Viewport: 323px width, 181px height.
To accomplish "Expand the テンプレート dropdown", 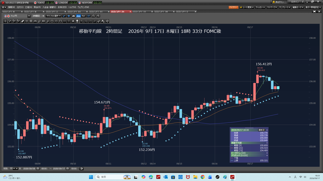I will (285, 8).
